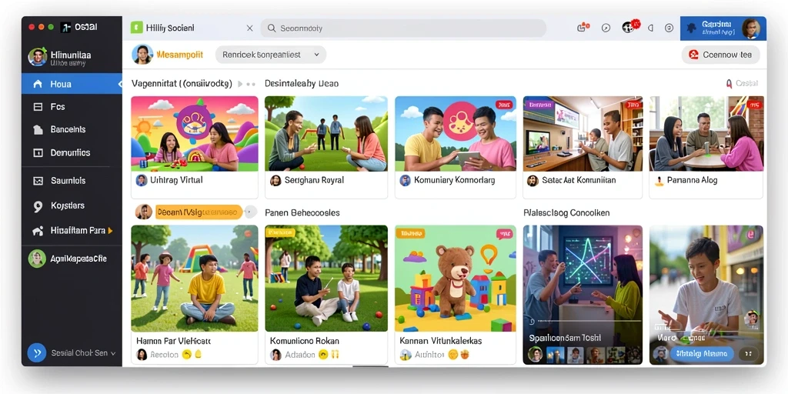Click the Fcs sidebar icon
This screenshot has width=788, height=394.
[38, 106]
